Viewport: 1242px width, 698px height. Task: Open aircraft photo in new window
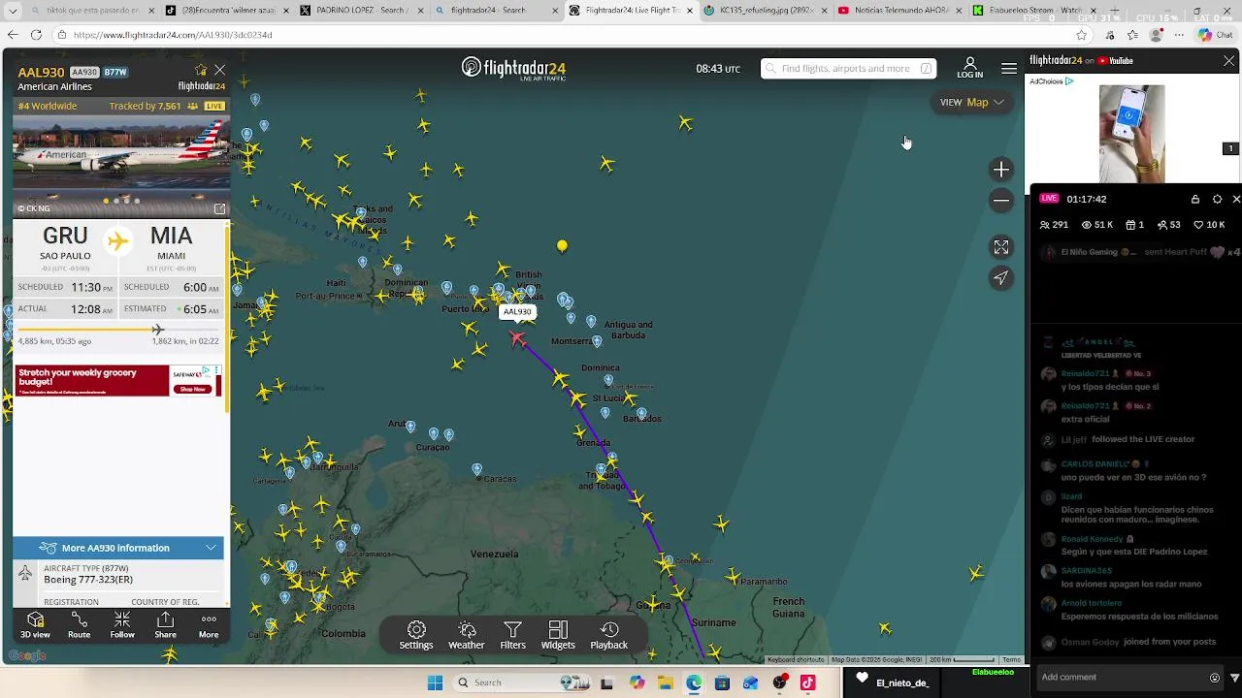pyautogui.click(x=219, y=208)
